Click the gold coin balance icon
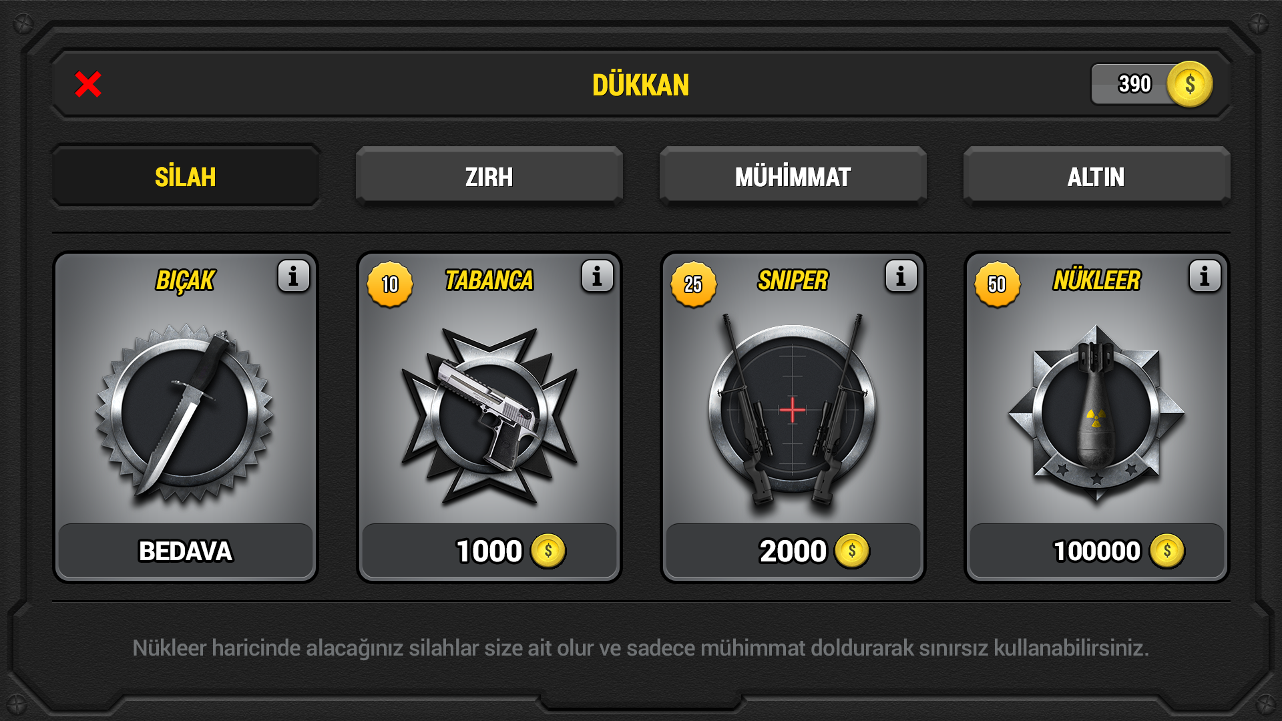 tap(1189, 84)
